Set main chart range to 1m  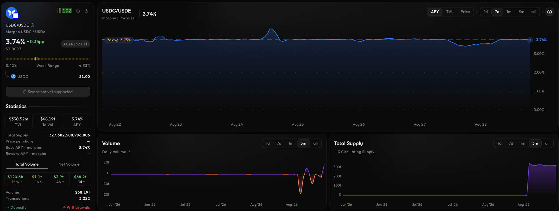pos(509,12)
